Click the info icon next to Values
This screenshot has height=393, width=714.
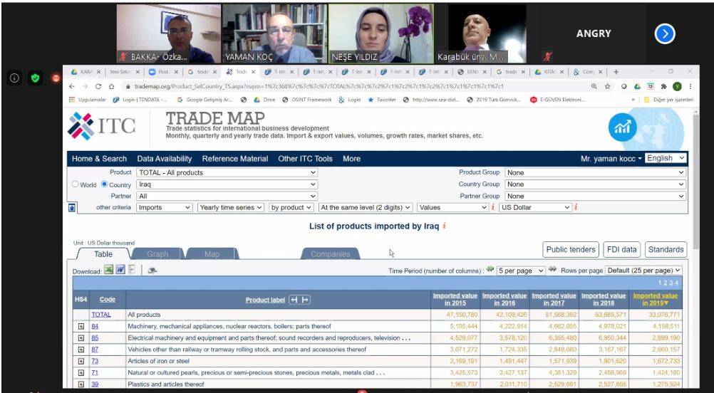pos(492,207)
